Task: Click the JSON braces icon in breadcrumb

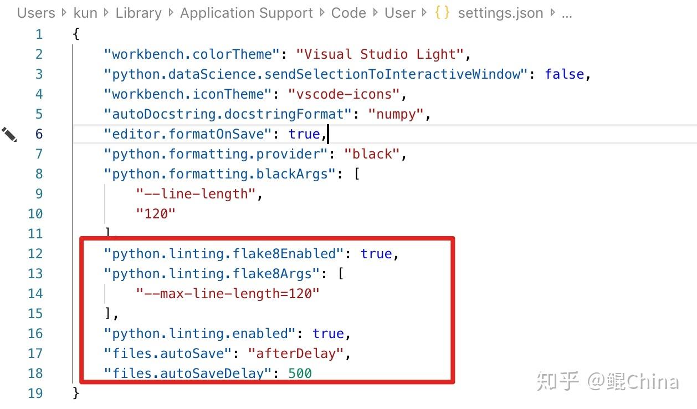Action: [x=442, y=13]
